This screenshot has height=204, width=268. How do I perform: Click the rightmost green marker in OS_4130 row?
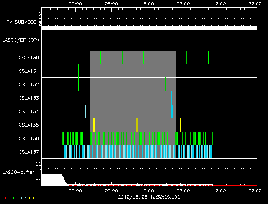pyautogui.click(x=208, y=58)
